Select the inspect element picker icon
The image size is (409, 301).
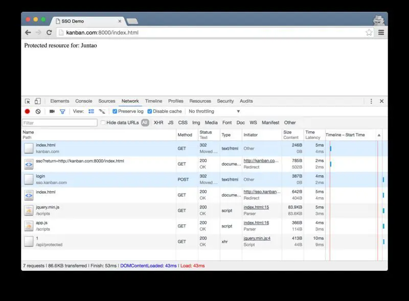click(28, 101)
